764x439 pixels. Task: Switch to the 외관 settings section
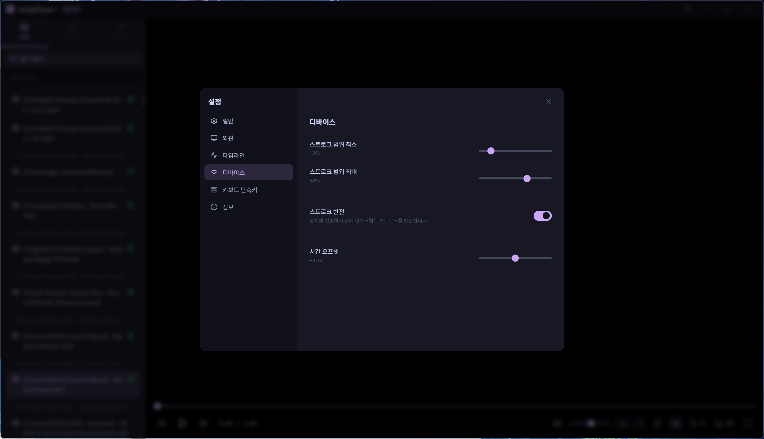(228, 138)
